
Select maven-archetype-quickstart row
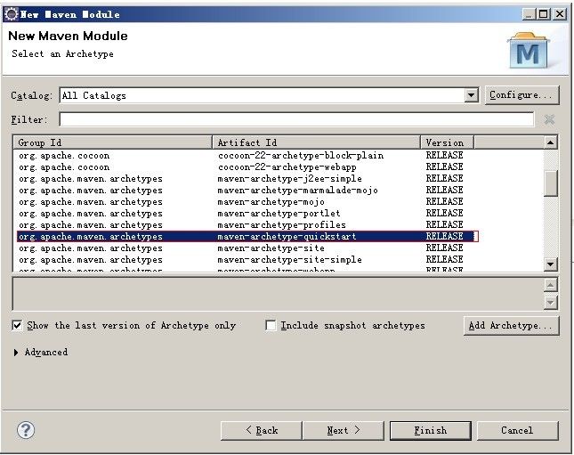pos(247,236)
